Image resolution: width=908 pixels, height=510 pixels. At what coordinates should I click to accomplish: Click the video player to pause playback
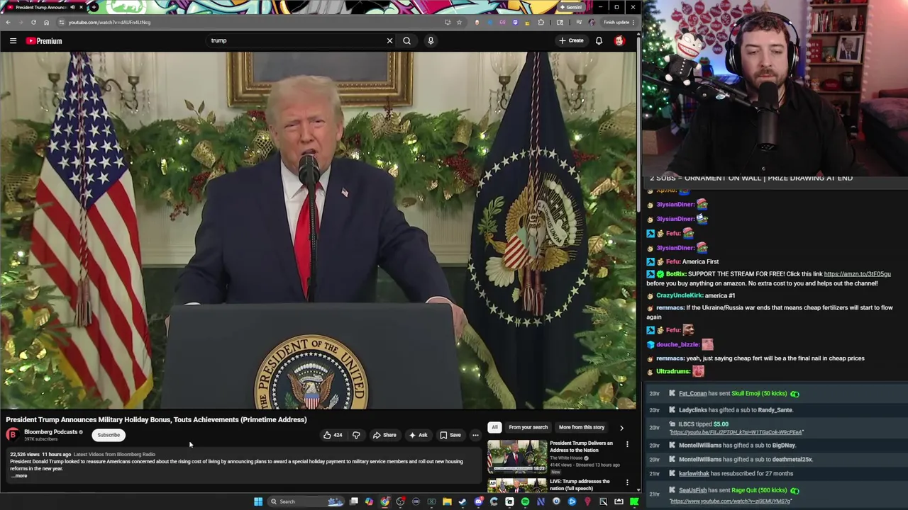click(318, 230)
